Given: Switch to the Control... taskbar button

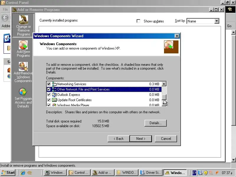Looking at the screenshot, I should pyautogui.click(x=79, y=173).
